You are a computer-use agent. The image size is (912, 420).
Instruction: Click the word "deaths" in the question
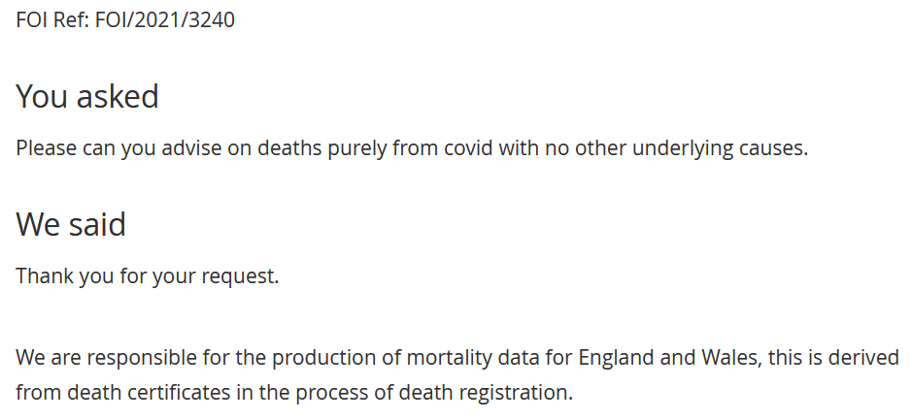(x=289, y=148)
